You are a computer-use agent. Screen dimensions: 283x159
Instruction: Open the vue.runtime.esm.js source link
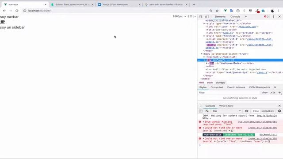click(257, 122)
